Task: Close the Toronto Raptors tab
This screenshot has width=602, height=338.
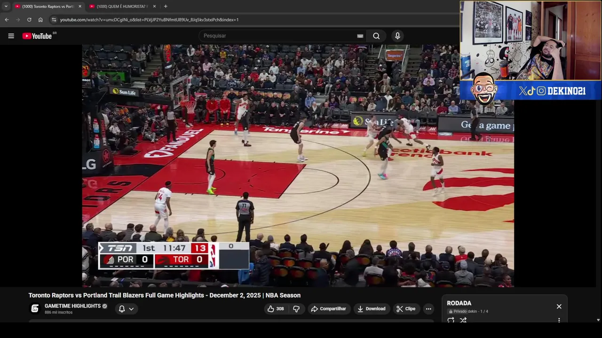Action: pyautogui.click(x=79, y=6)
